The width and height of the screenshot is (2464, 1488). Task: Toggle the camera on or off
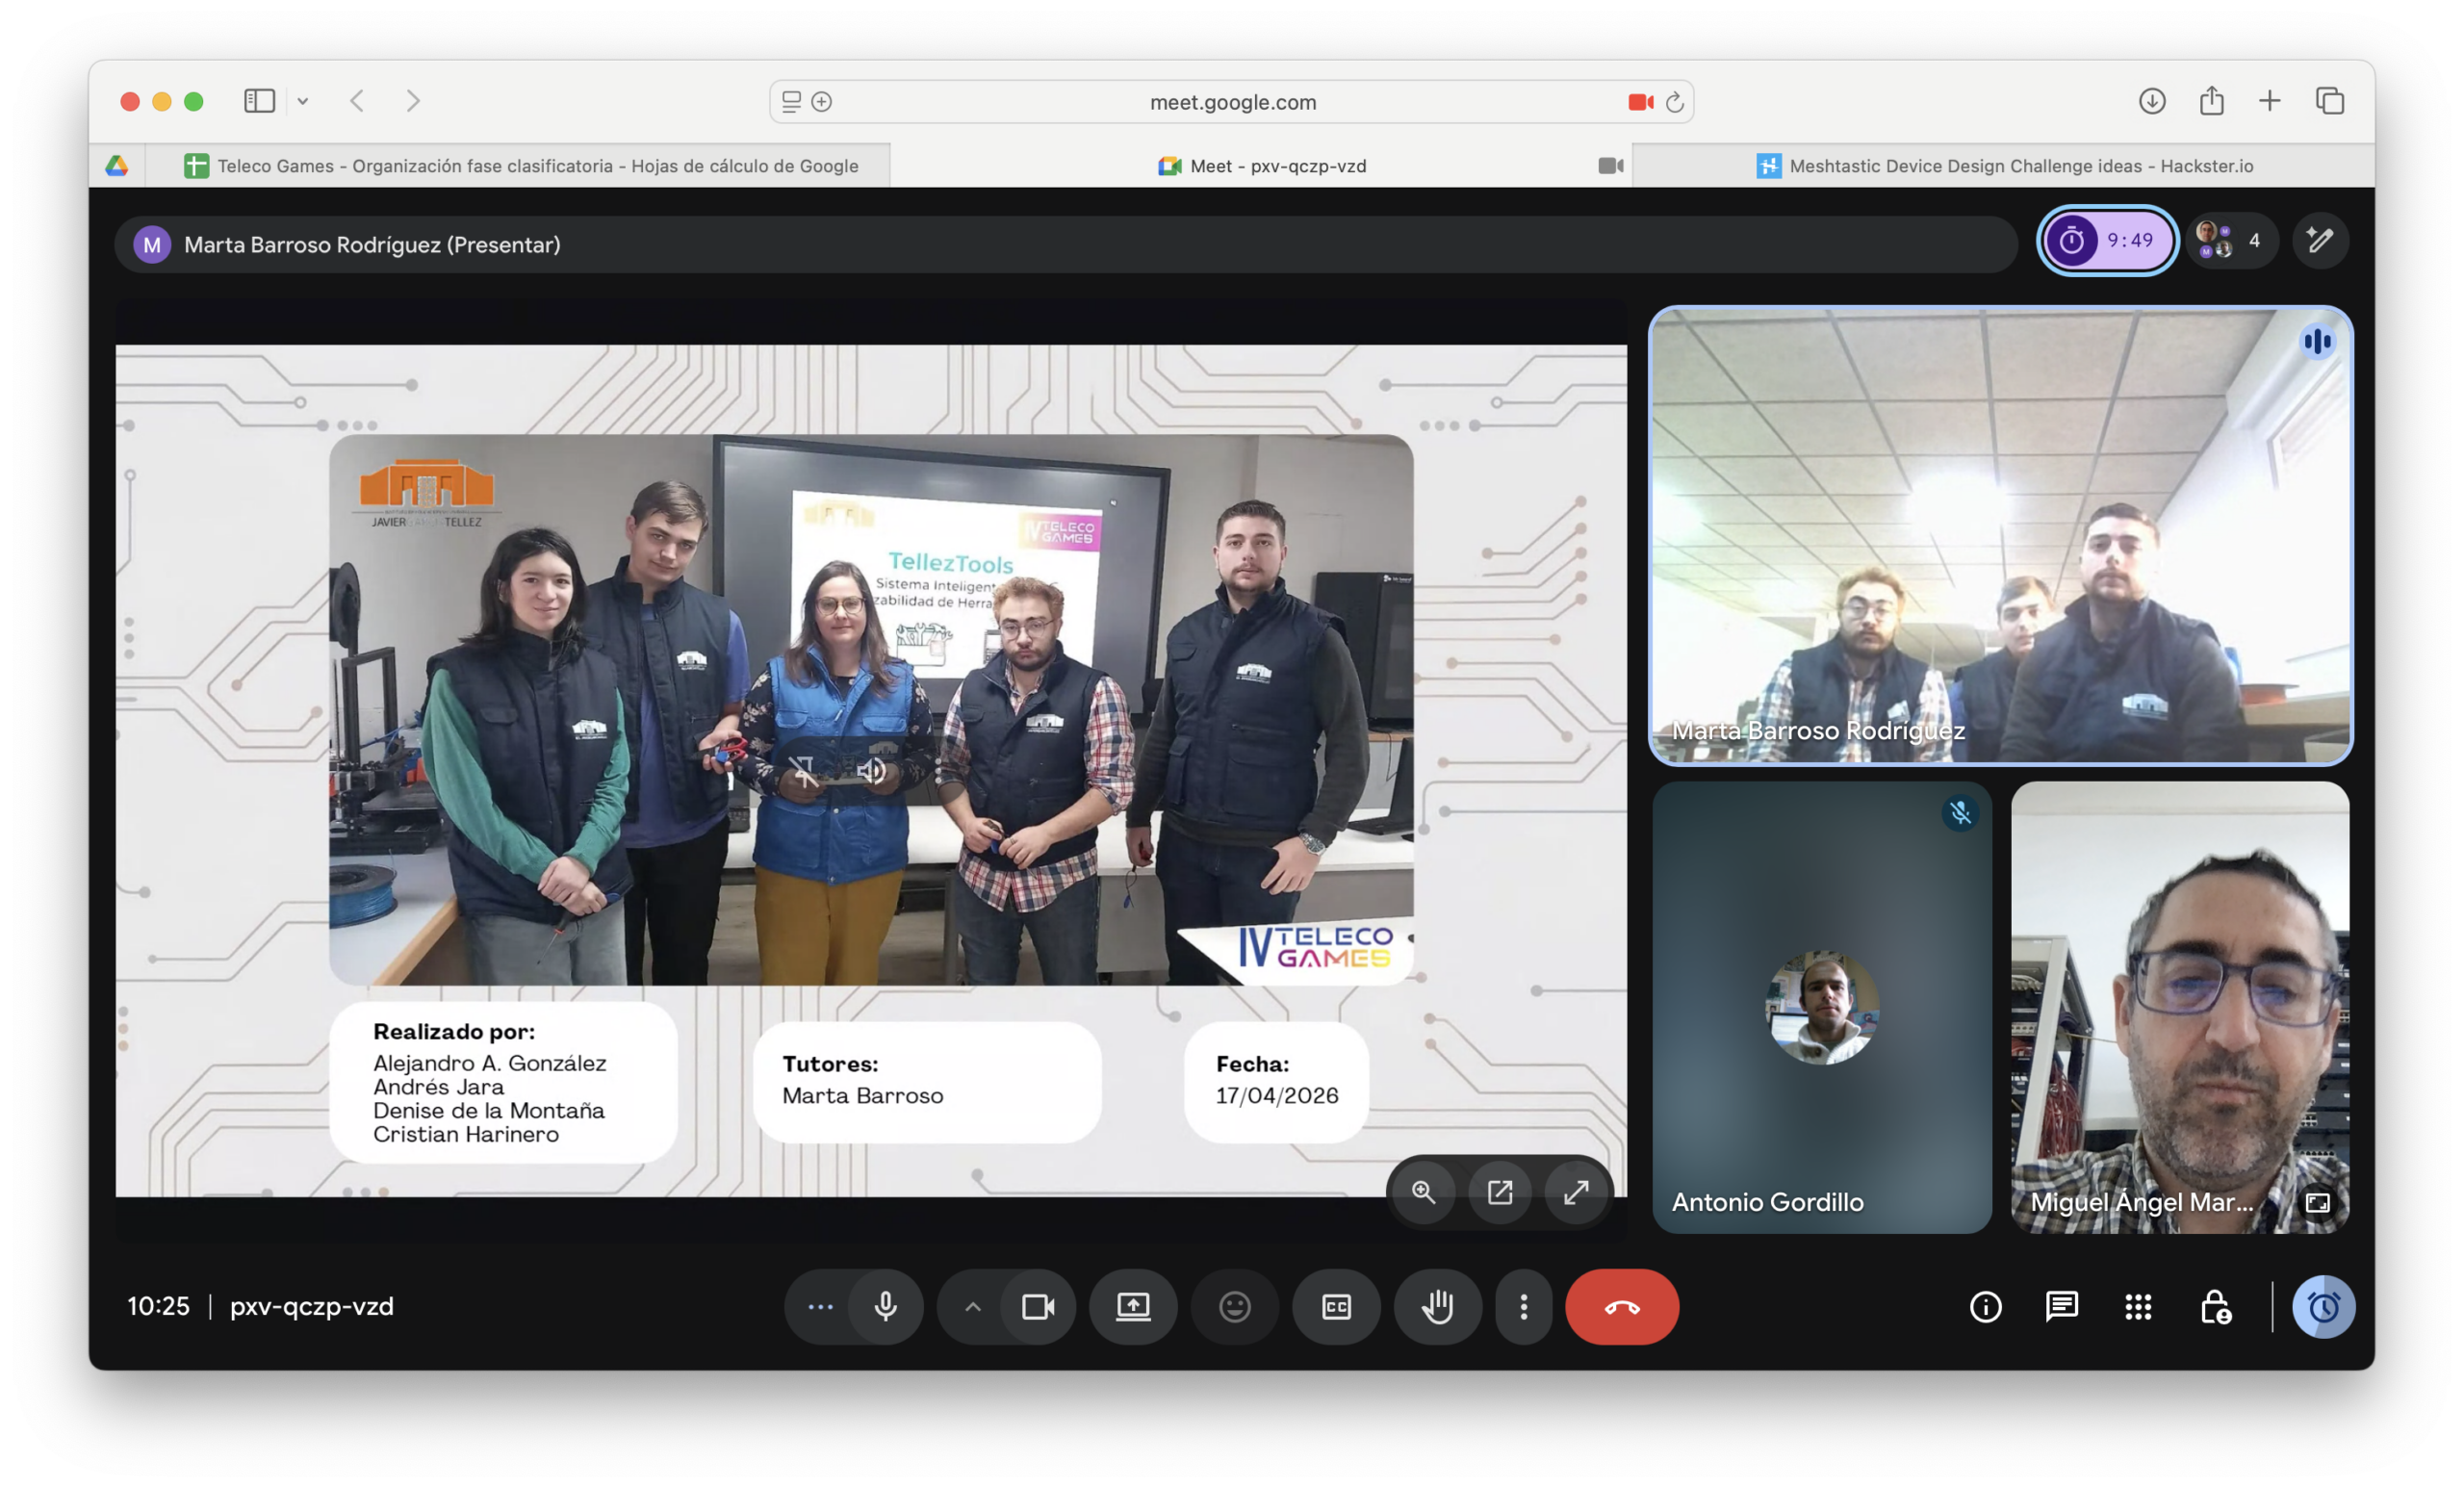tap(1038, 1306)
